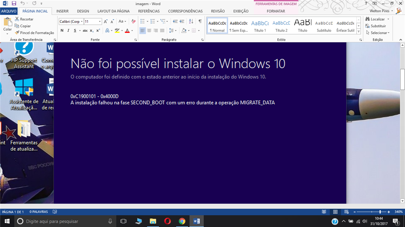The height and width of the screenshot is (227, 405).
Task: Toggle superscript x² formatting
Action: tap(98, 30)
